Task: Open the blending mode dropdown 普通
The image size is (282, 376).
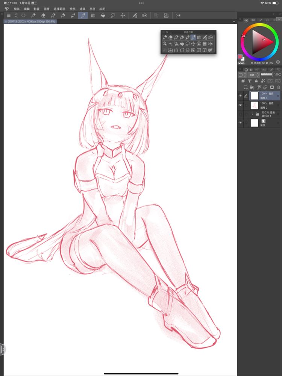Action: click(x=253, y=75)
